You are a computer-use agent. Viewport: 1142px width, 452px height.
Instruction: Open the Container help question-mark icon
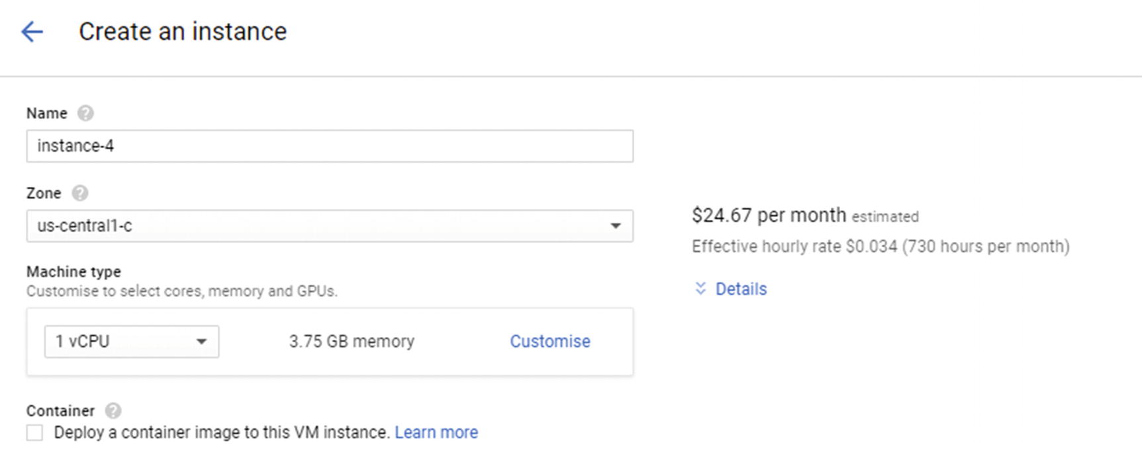click(113, 411)
